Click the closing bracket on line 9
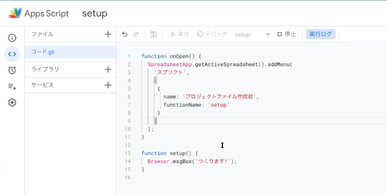Screen dimensions: 387x195 [x=155, y=121]
